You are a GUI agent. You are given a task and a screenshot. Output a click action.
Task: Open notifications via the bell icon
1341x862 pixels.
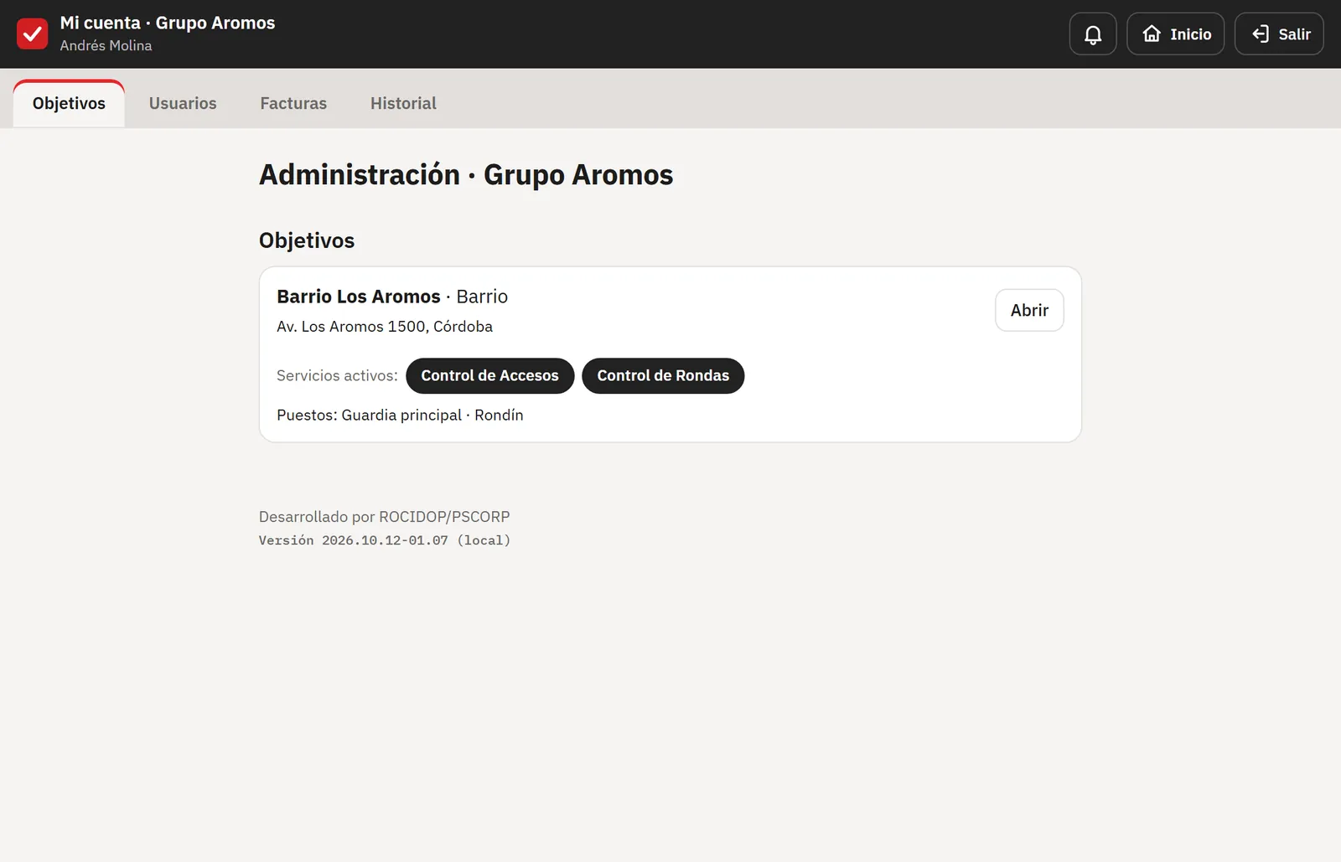(x=1093, y=34)
